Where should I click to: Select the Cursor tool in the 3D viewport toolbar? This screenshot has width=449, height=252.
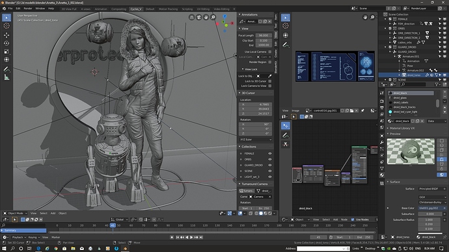(x=7, y=26)
